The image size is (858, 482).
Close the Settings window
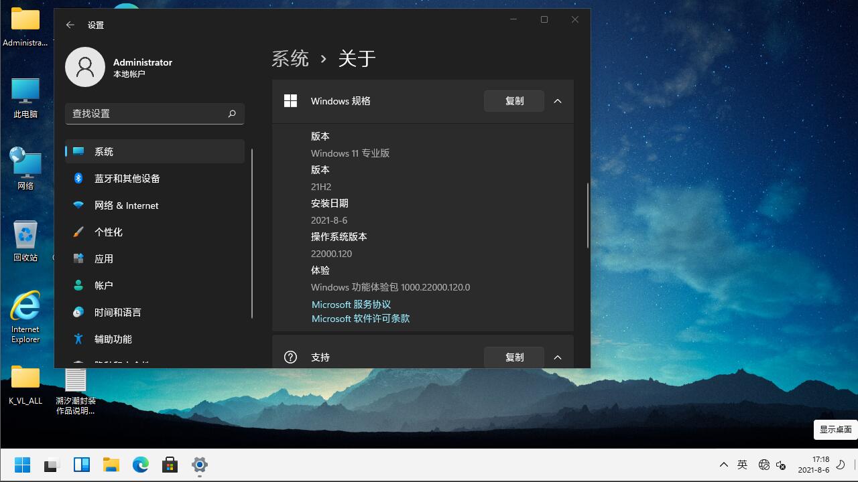click(575, 19)
